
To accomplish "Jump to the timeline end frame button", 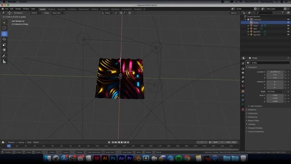I will pyautogui.click(x=128, y=142).
